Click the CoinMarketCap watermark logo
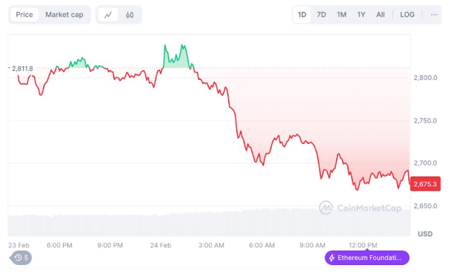This screenshot has width=449, height=274. (326, 208)
